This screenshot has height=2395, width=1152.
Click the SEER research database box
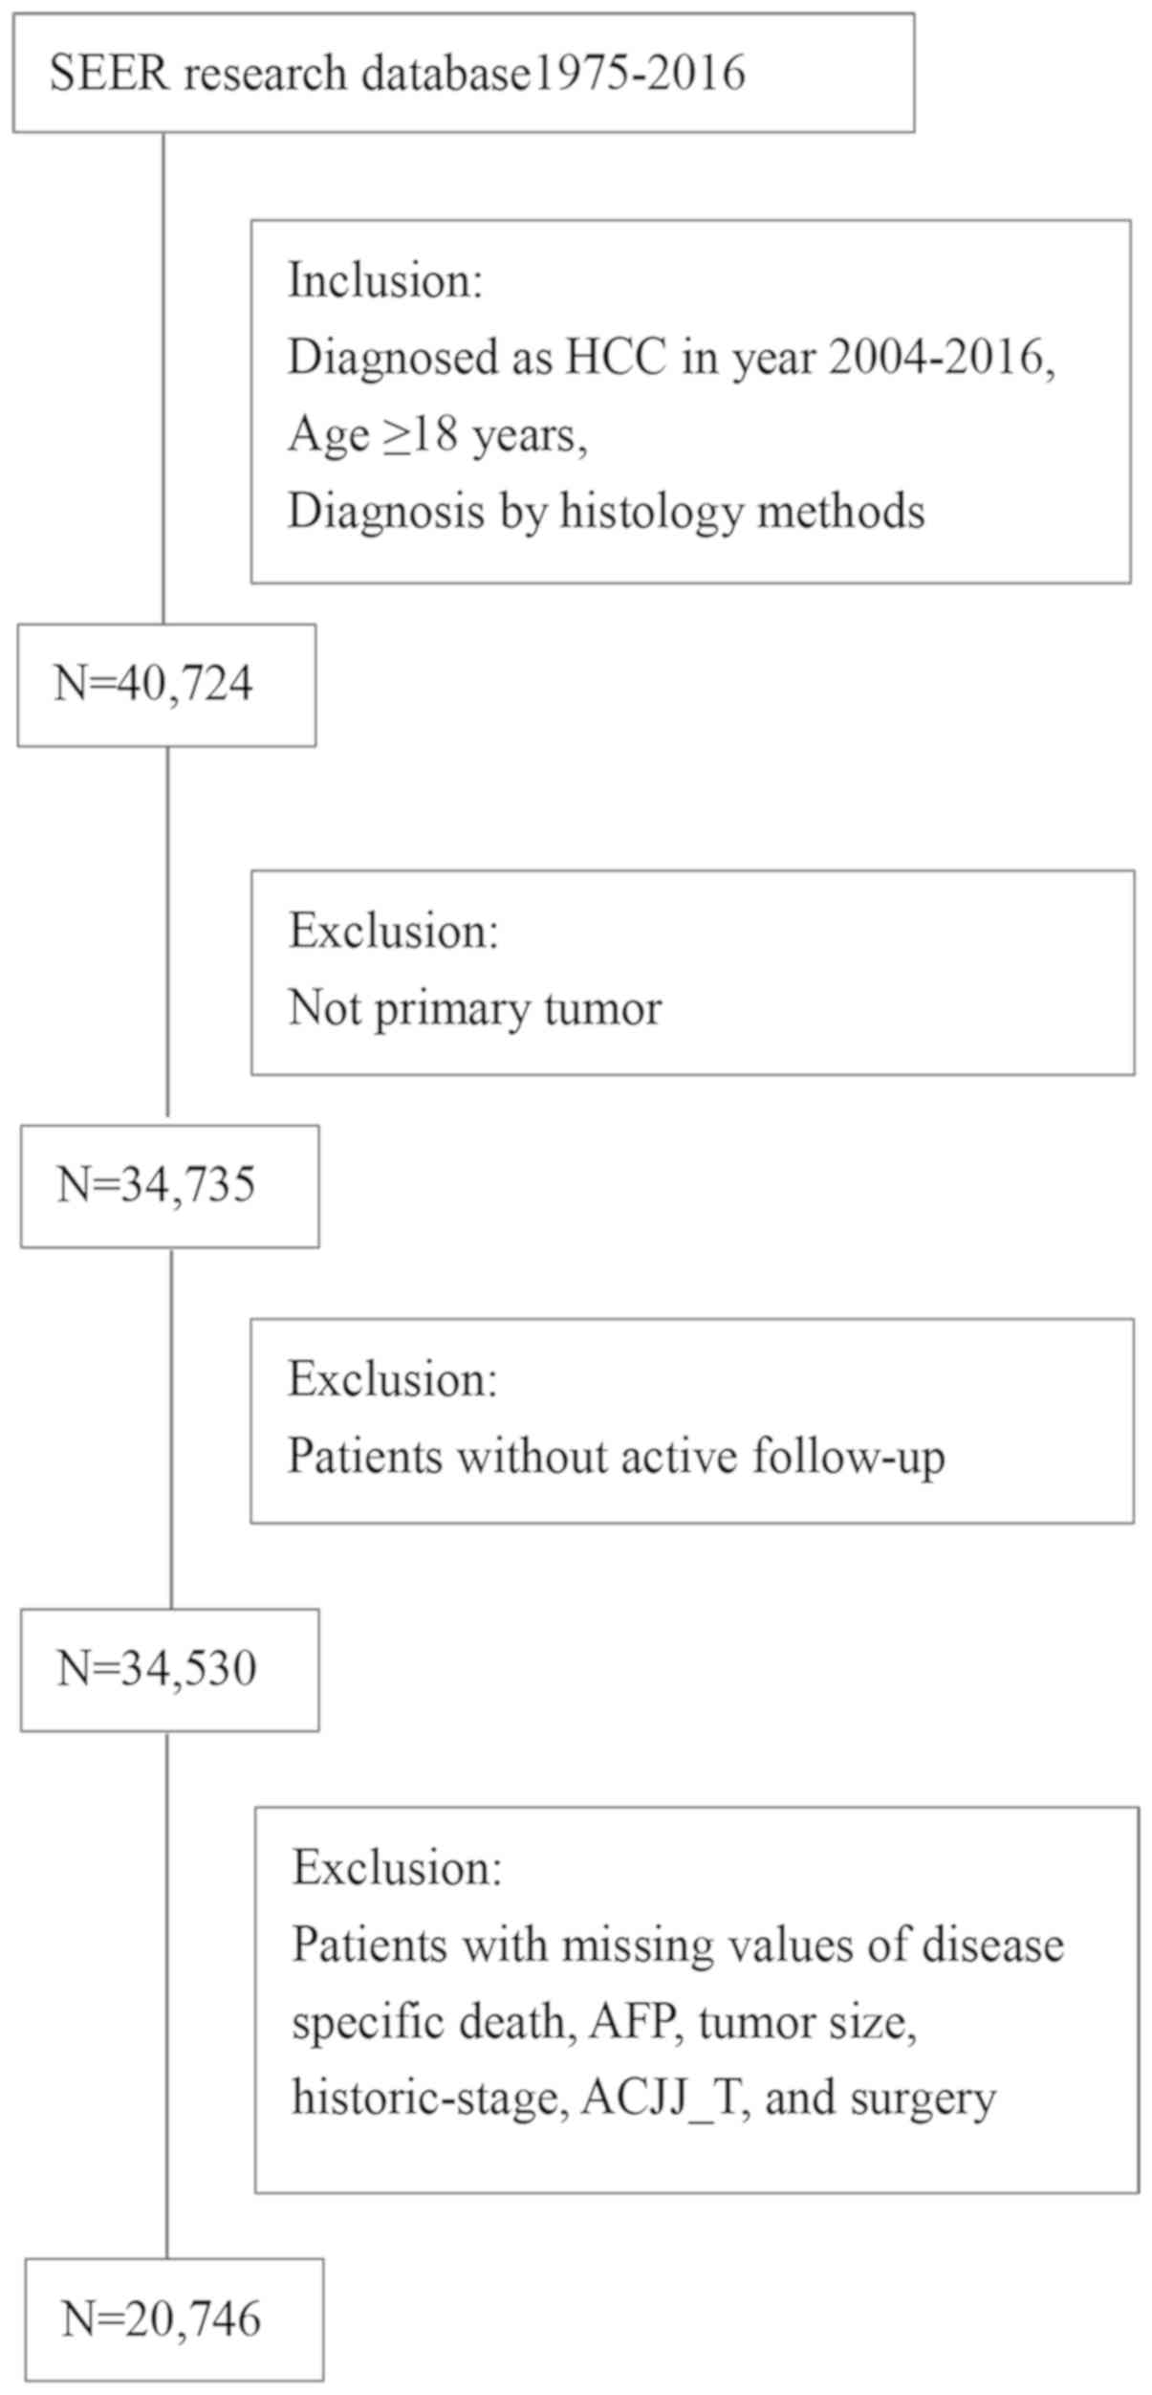tap(463, 74)
